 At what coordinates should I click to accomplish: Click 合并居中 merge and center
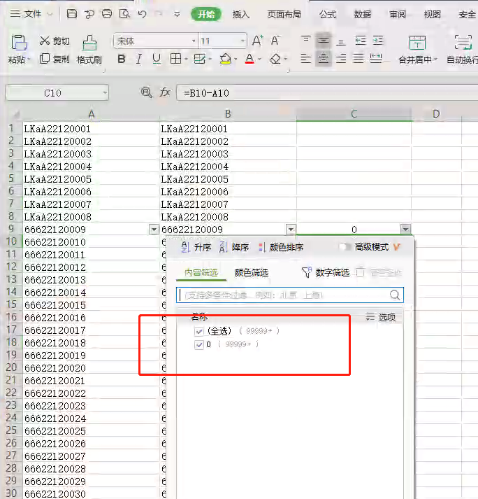pos(417,49)
